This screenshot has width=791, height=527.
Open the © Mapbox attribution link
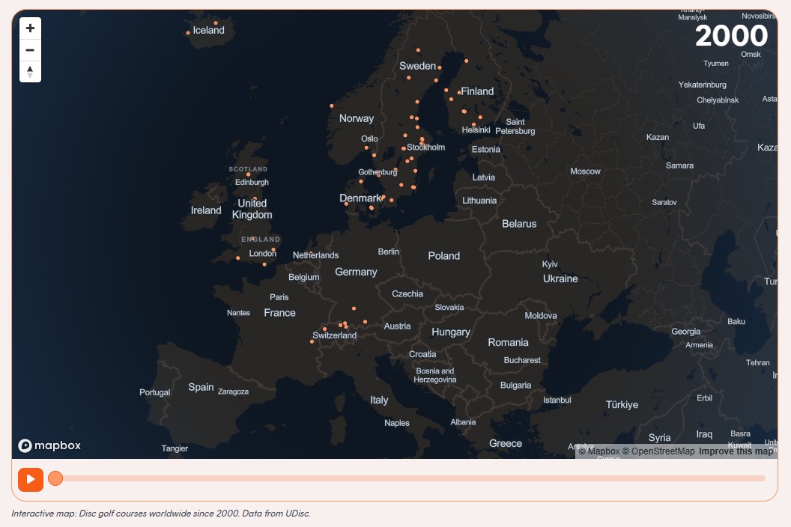[598, 451]
